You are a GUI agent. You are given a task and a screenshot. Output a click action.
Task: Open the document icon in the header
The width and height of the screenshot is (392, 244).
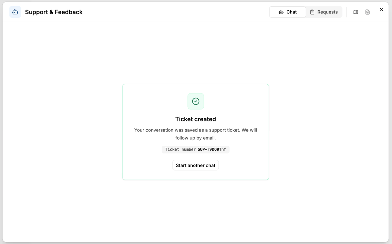367,12
